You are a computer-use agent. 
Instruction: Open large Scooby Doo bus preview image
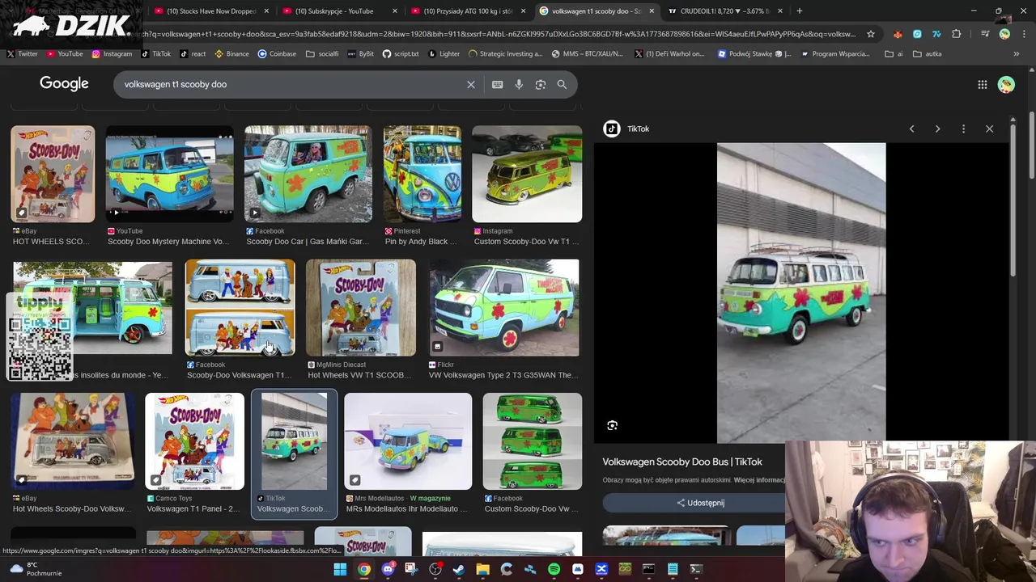801,293
